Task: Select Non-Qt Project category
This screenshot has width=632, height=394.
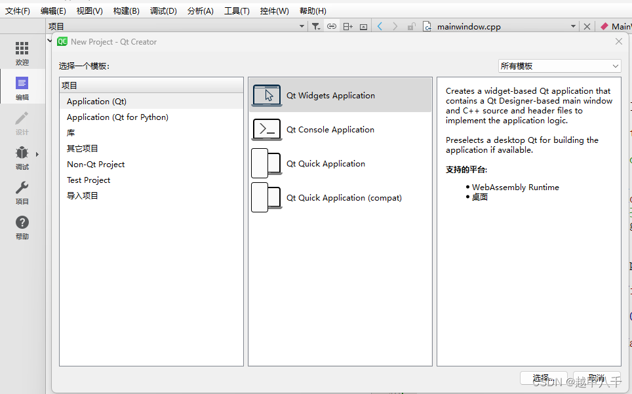Action: click(151, 165)
